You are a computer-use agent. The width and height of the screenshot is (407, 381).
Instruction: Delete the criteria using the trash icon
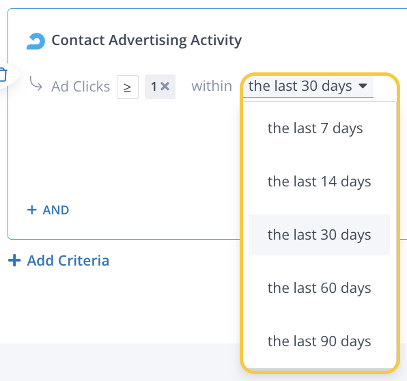3,74
